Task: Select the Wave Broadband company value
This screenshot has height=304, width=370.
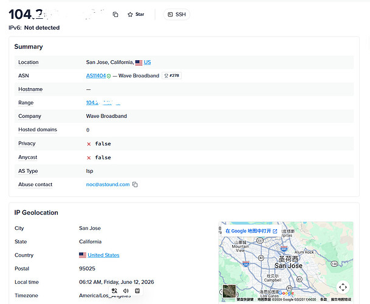Action: [106, 116]
